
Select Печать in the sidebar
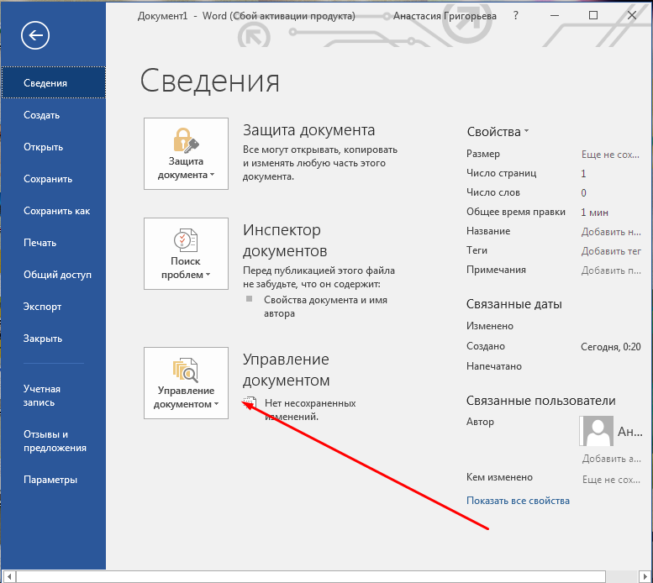(53, 243)
